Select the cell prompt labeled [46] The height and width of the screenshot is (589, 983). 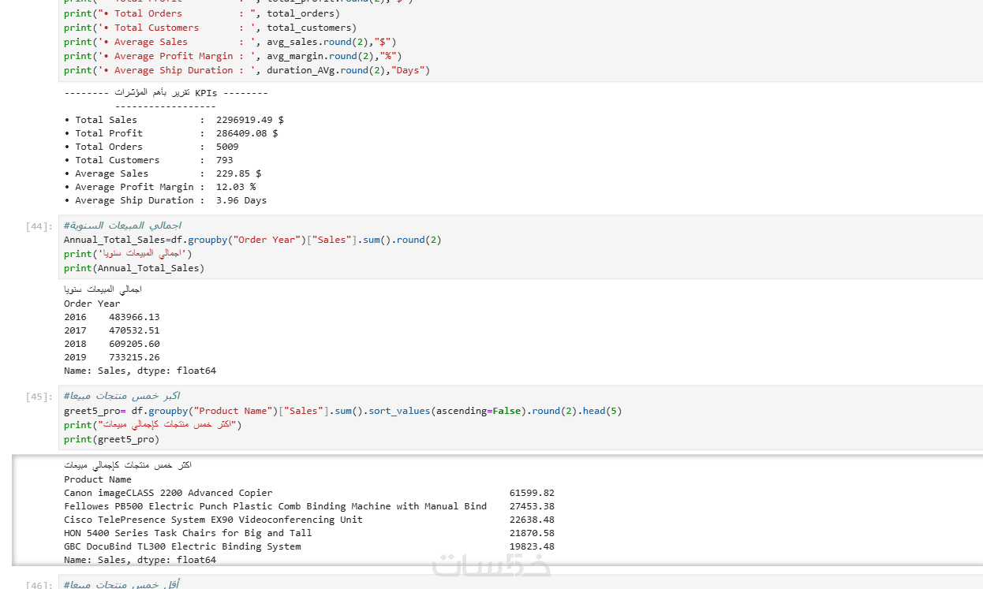[x=39, y=584]
